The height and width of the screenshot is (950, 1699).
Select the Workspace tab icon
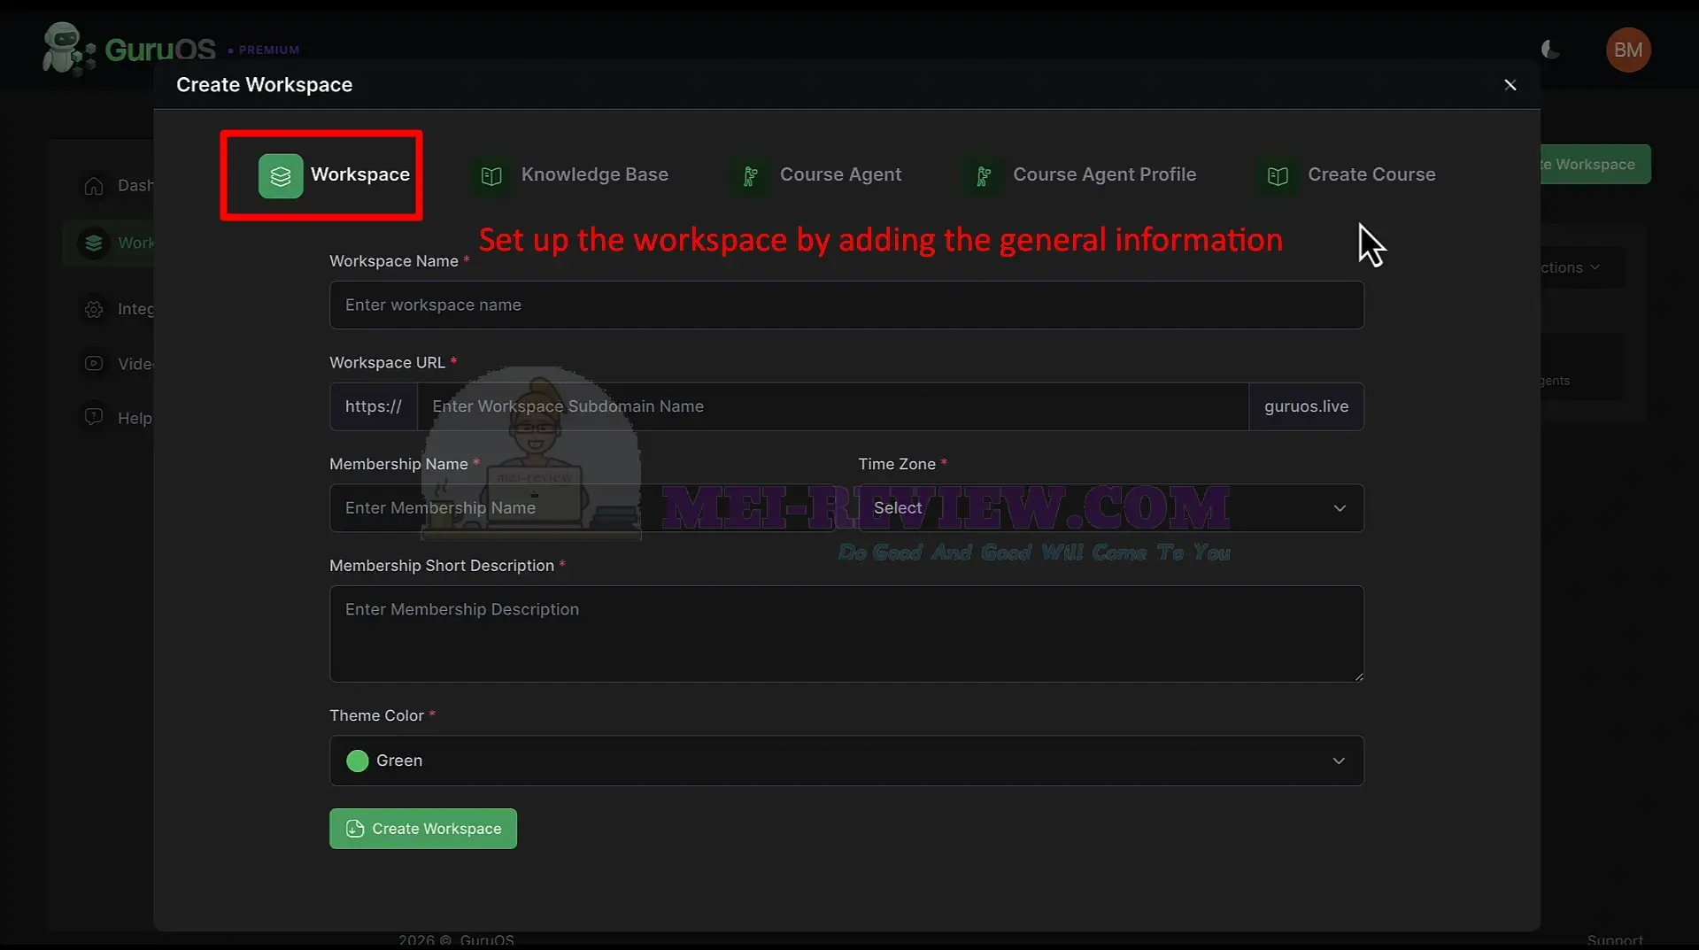click(x=281, y=175)
